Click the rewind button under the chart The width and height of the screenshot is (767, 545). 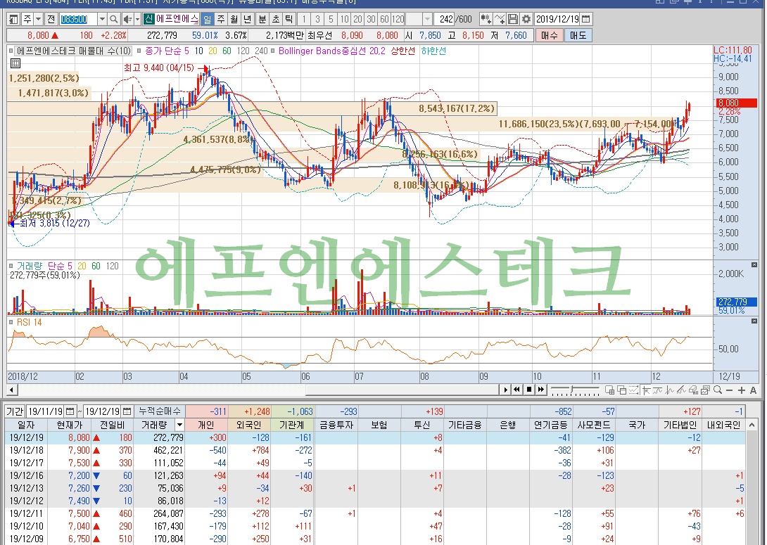click(516, 390)
